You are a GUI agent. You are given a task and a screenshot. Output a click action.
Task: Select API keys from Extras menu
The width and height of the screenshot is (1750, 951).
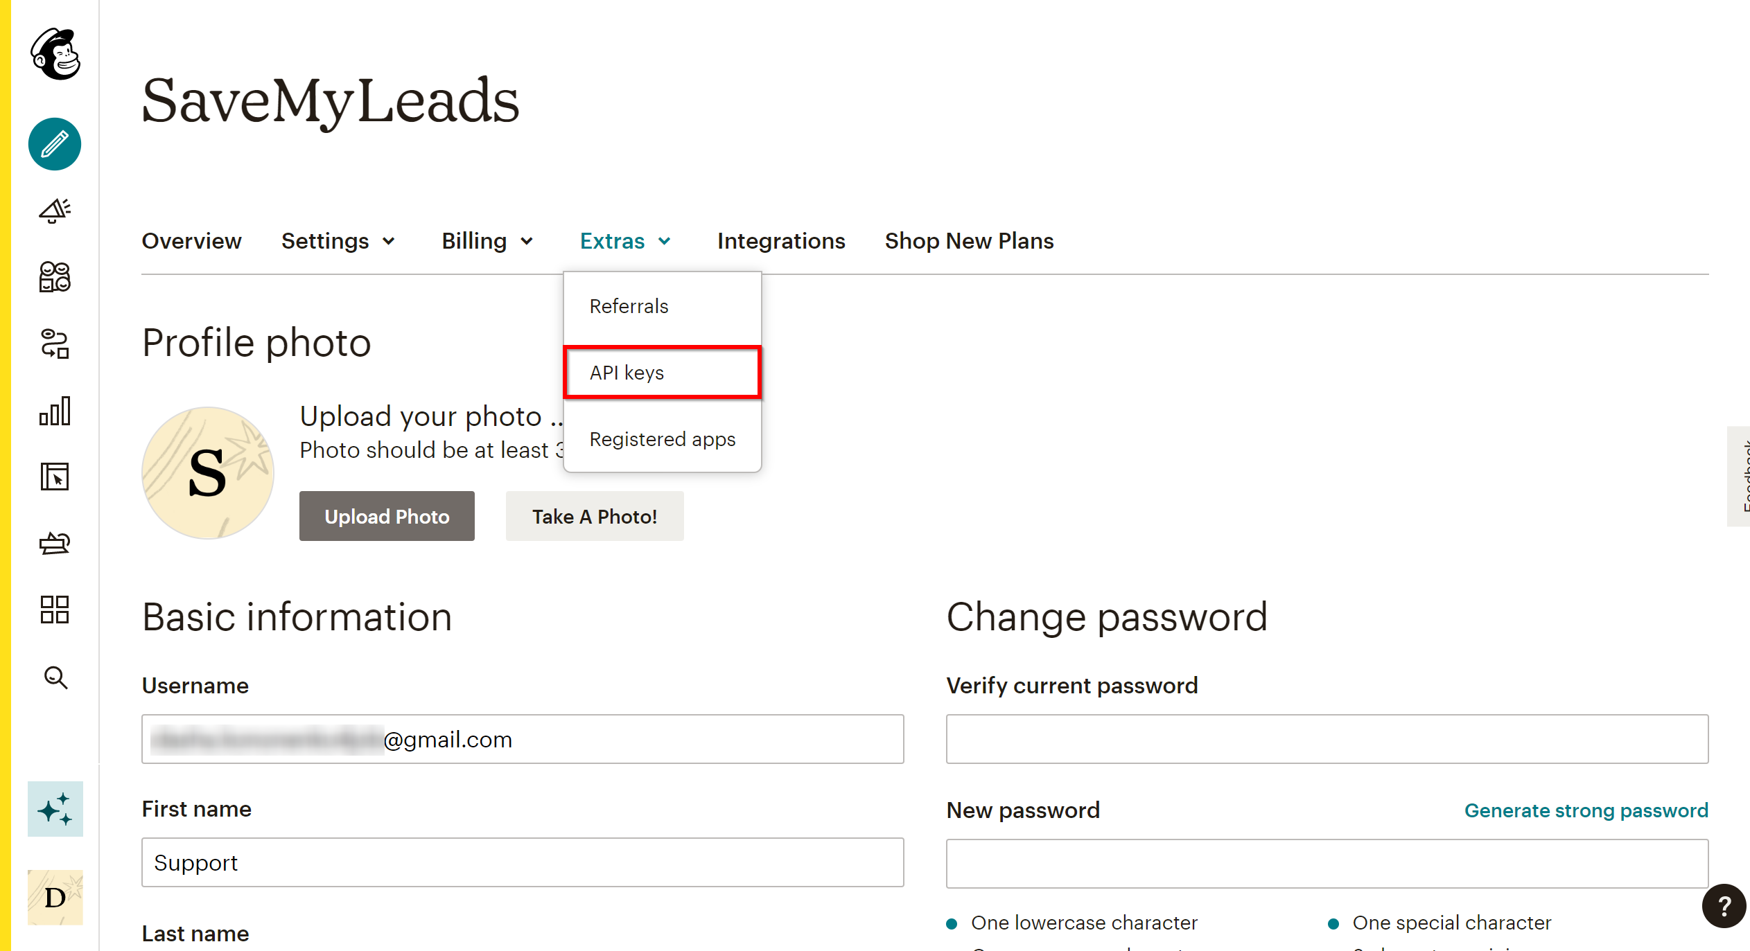(x=663, y=373)
